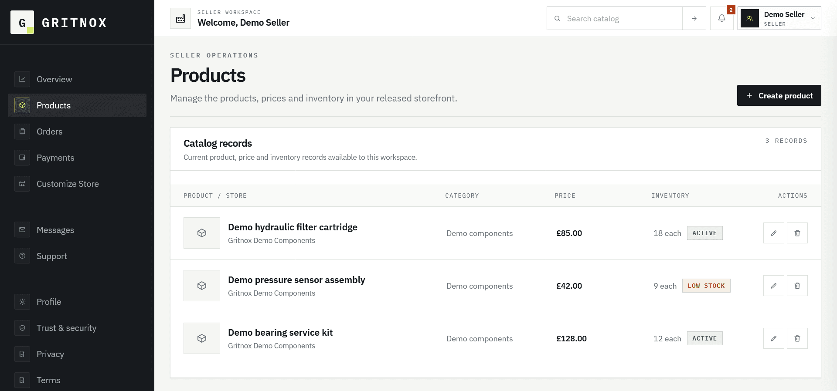Open Demo pressure sensor assembly product title
The image size is (837, 391).
(296, 280)
